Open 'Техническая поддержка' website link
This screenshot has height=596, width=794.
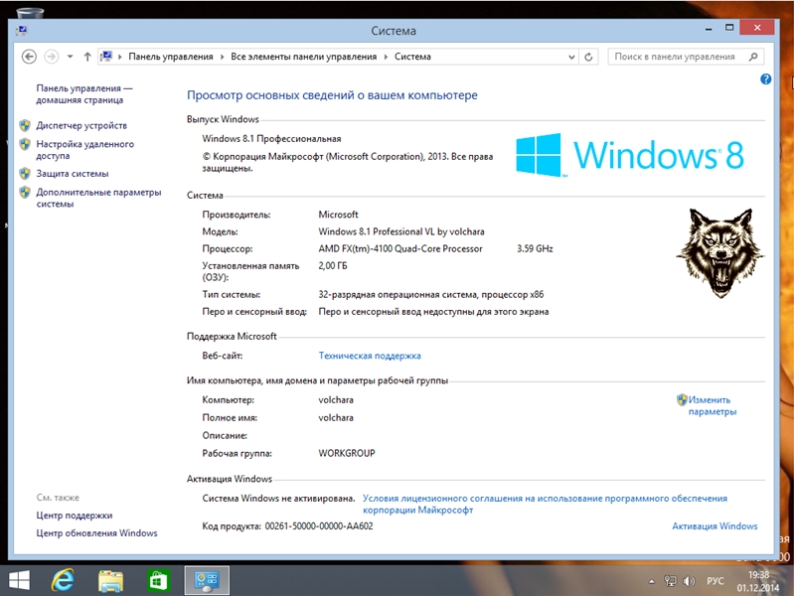370,356
